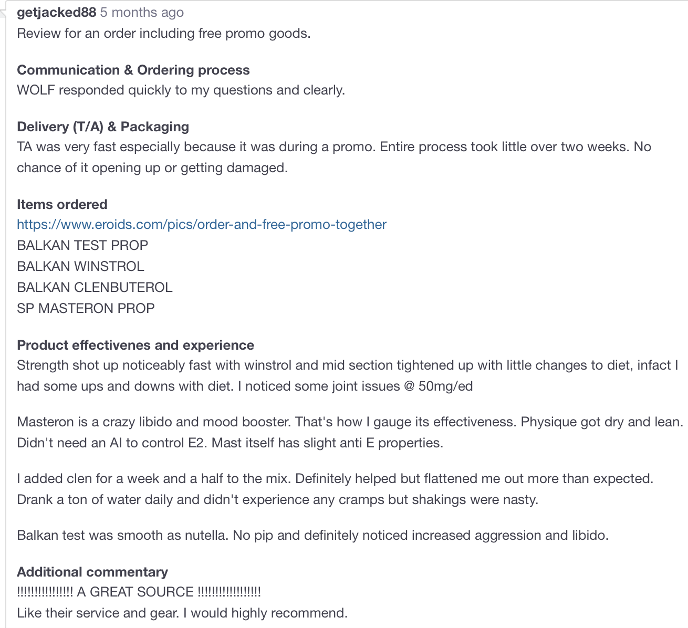Click the BALKAN CLENBUTEROL item line
Viewport: 688px width, 628px height.
tap(95, 288)
